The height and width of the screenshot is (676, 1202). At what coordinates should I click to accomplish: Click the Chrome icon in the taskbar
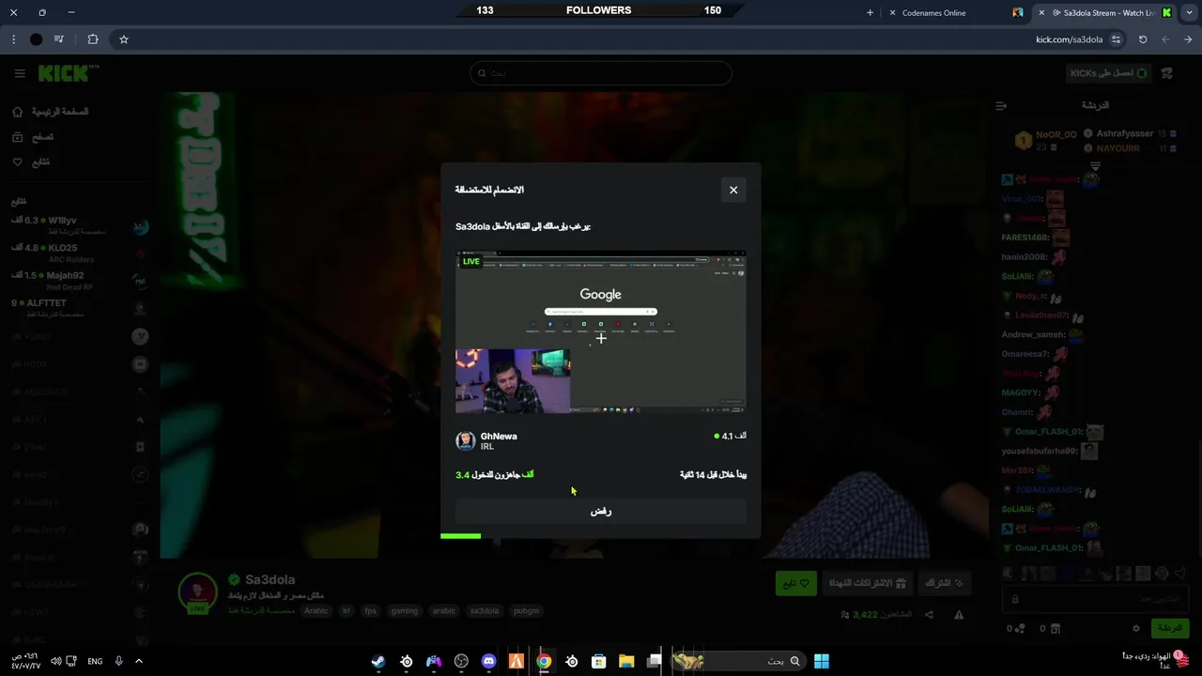click(x=544, y=661)
